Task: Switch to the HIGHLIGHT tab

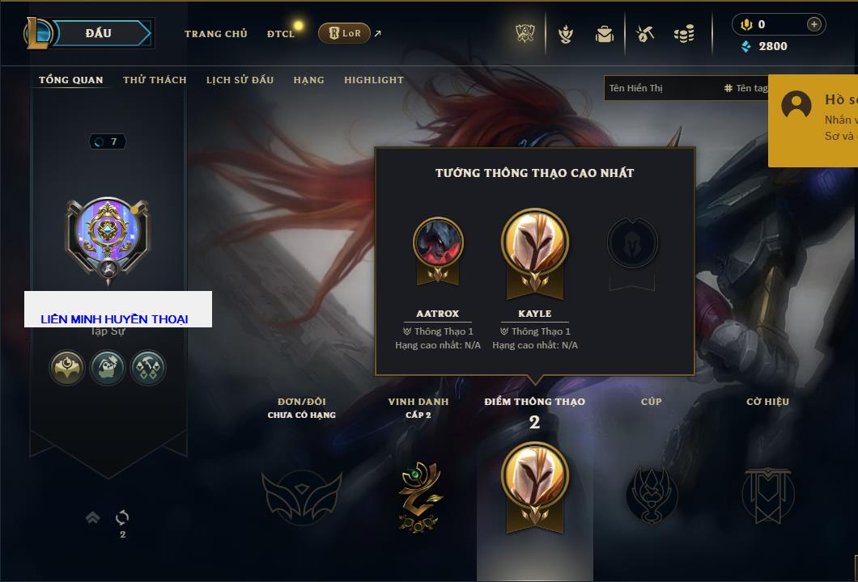Action: coord(374,80)
